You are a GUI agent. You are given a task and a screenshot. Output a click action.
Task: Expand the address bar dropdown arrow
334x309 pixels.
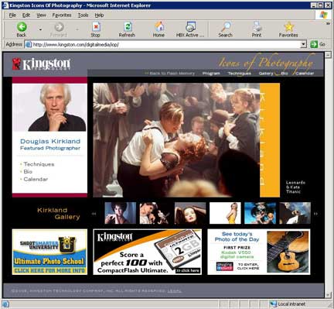coord(303,44)
